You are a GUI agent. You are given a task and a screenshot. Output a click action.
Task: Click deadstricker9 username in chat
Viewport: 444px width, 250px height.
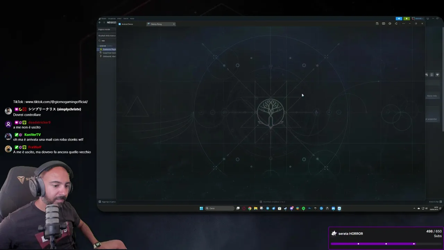(39, 123)
